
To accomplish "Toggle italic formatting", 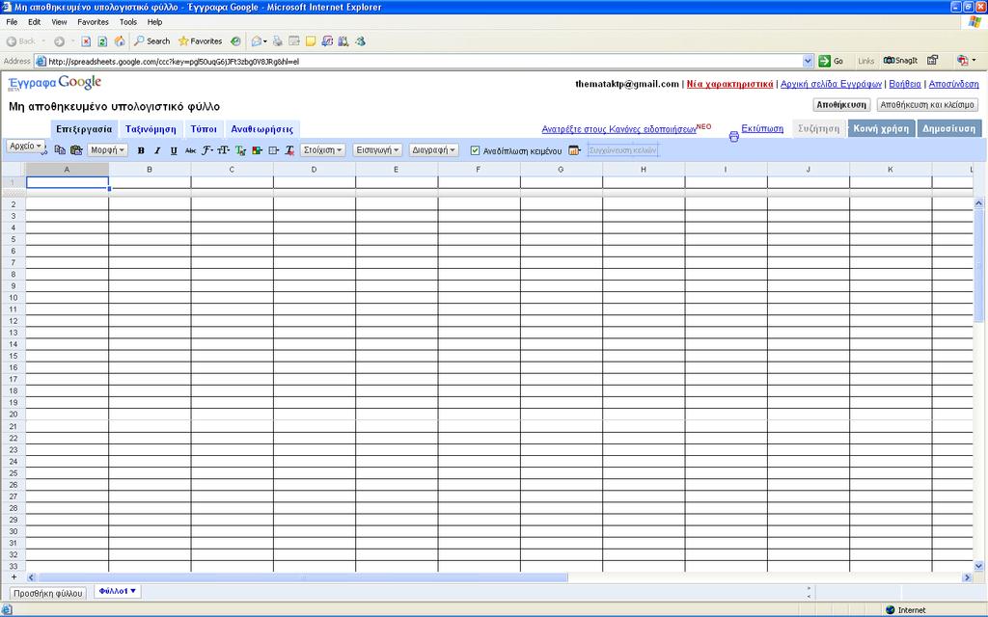I will [x=157, y=150].
